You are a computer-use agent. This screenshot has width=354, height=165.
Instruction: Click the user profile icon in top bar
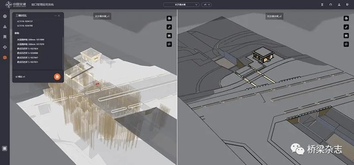point(339,4)
